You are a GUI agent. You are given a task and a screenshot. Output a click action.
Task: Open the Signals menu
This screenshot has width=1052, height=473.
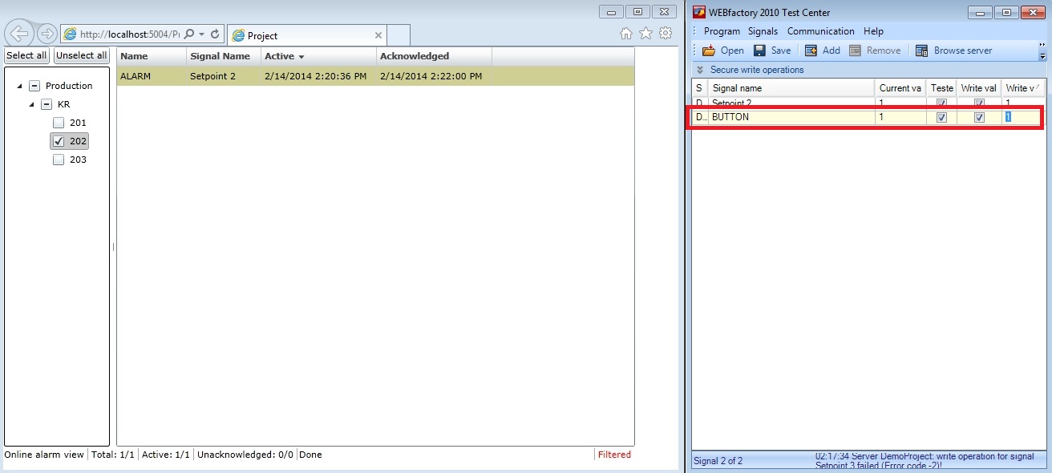[x=763, y=31]
